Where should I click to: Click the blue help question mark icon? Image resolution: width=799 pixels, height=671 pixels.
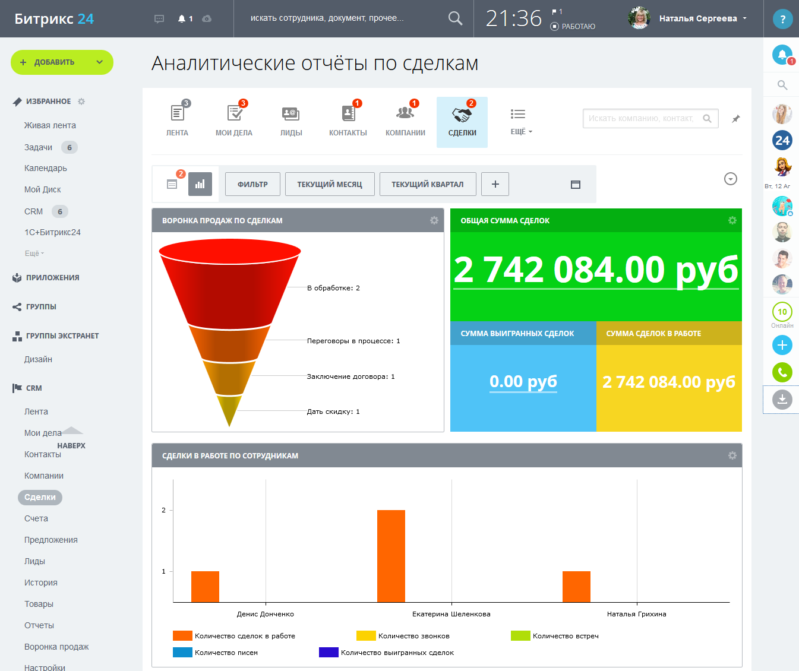pos(782,19)
